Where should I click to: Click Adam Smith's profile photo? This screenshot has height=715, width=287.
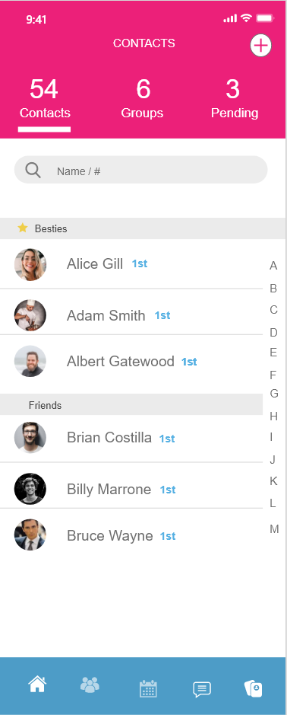(30, 315)
